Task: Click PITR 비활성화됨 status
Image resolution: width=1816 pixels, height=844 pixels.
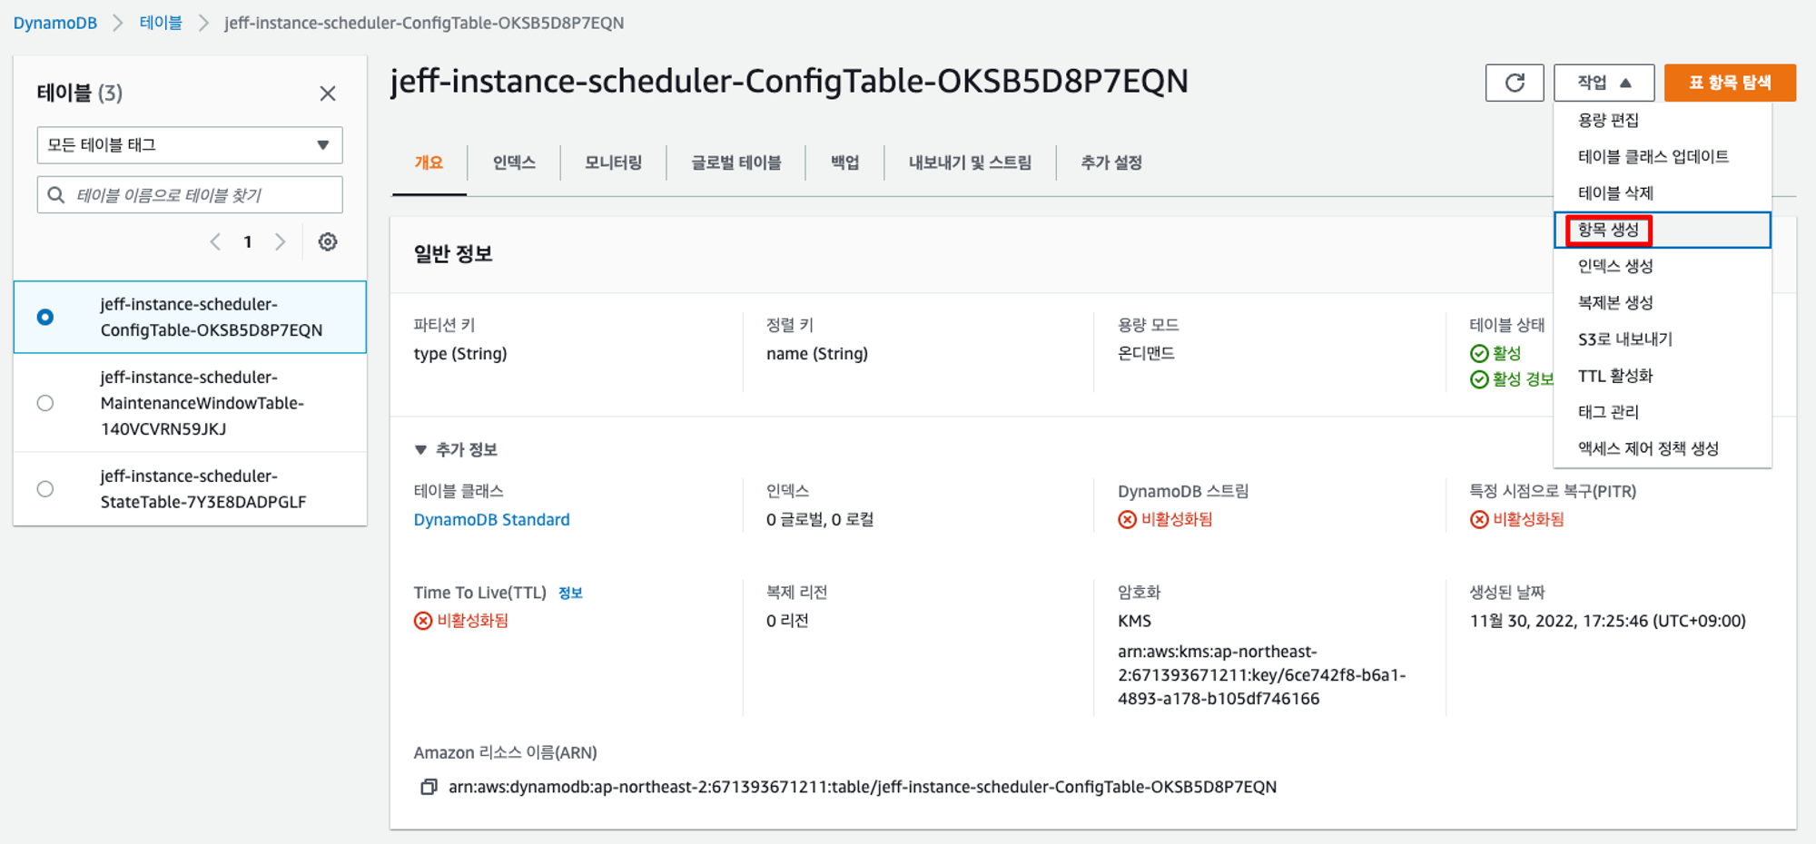Action: click(1528, 519)
